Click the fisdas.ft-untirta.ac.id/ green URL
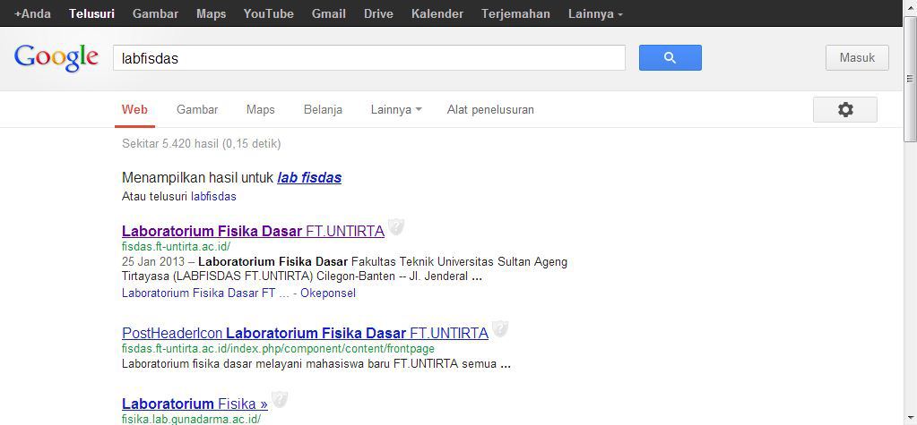This screenshot has height=425, width=917. (x=176, y=246)
